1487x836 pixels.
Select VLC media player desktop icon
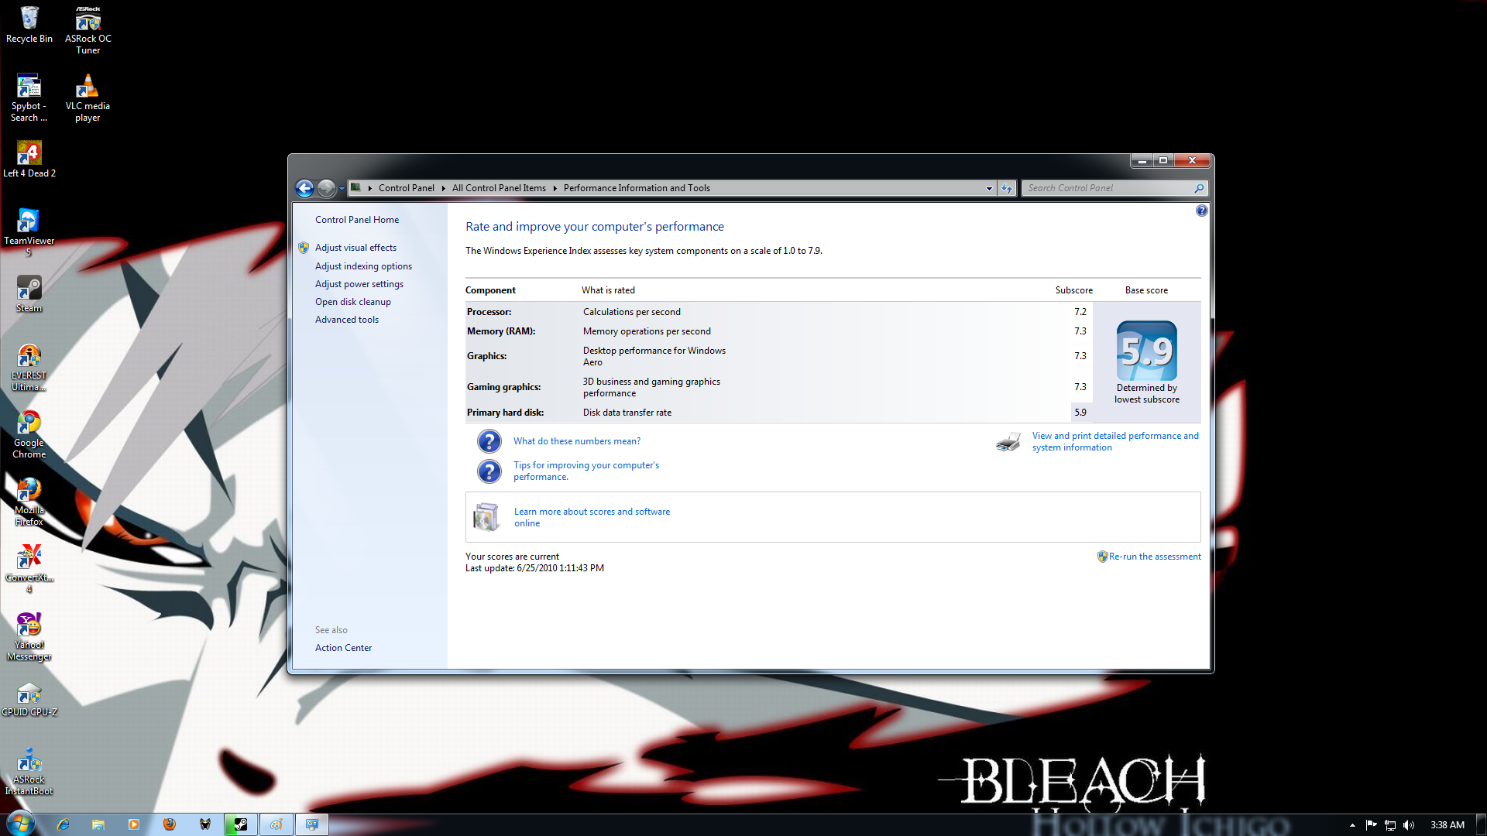pos(88,98)
